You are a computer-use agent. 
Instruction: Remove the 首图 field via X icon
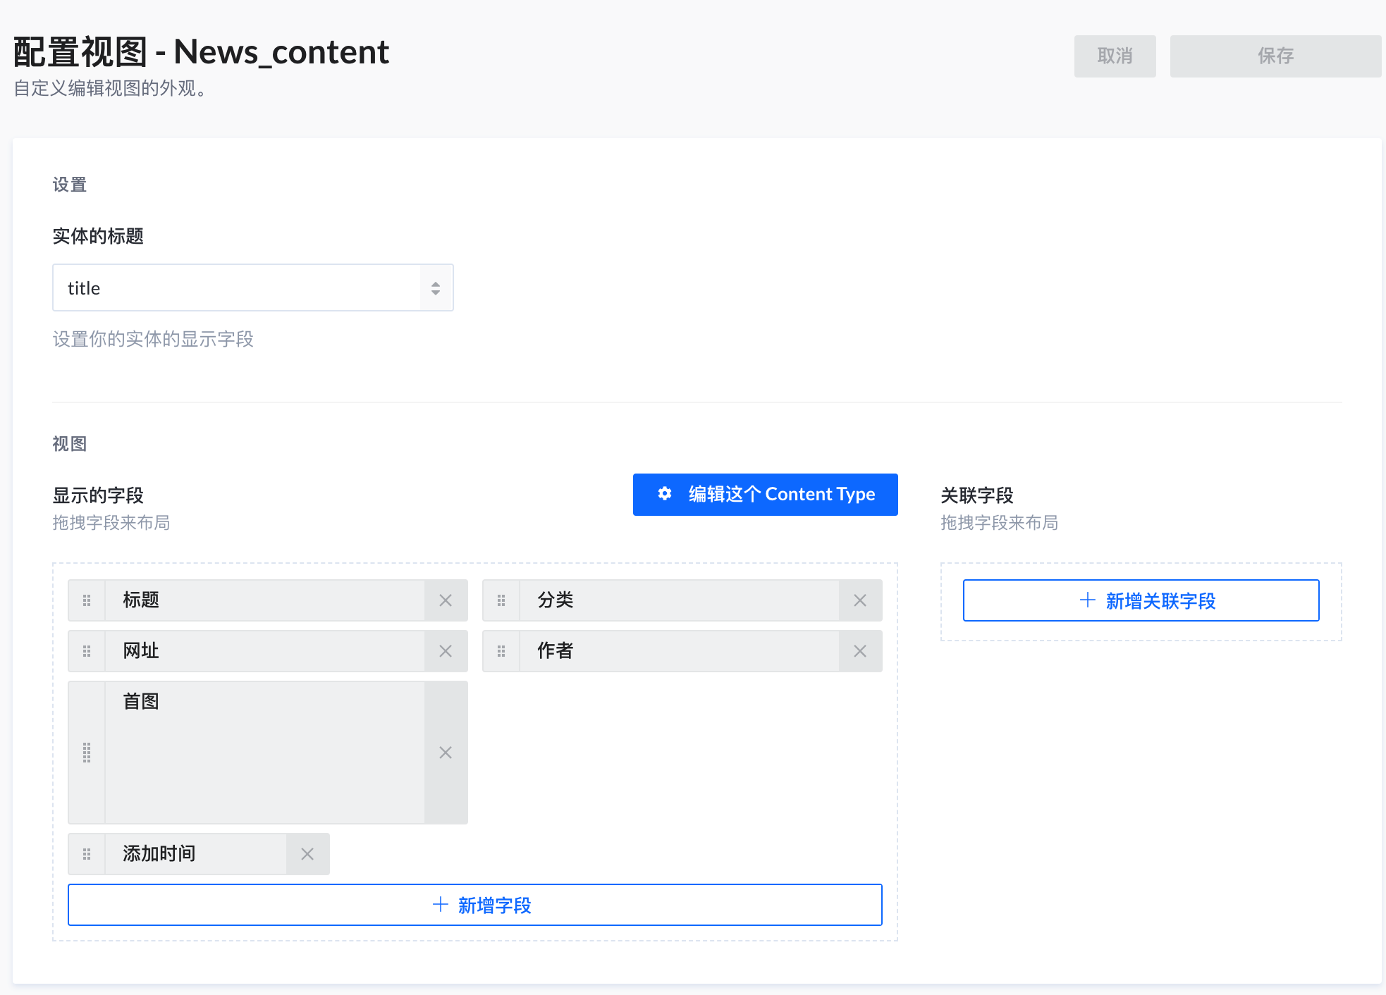(x=446, y=753)
